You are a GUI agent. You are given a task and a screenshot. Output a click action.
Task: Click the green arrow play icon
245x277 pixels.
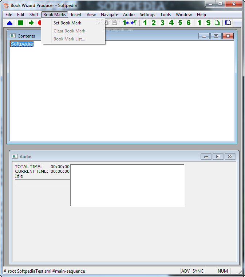[31, 23]
